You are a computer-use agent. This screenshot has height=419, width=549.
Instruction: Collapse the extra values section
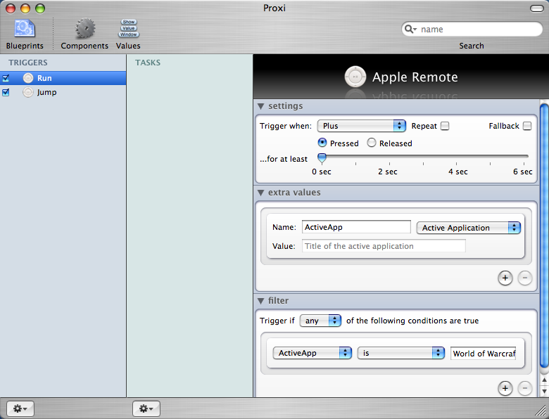[260, 193]
